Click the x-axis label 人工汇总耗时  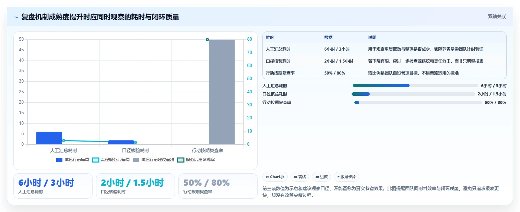tap(63, 150)
